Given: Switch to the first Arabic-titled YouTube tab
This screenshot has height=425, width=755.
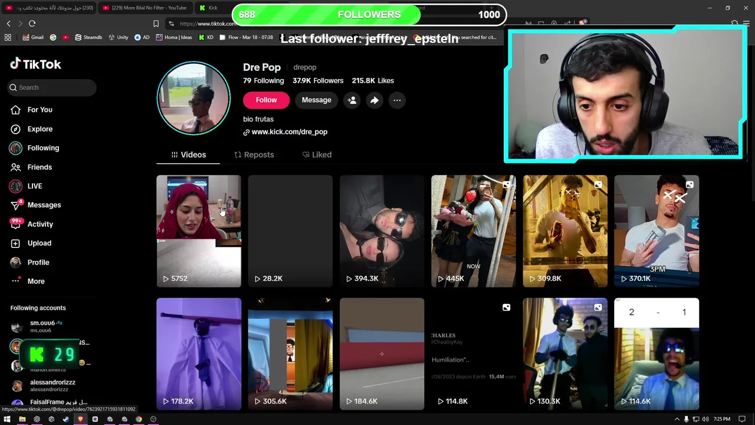Looking at the screenshot, I should (49, 8).
